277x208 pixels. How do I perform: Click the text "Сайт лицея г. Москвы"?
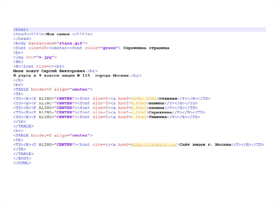click(x=205, y=145)
